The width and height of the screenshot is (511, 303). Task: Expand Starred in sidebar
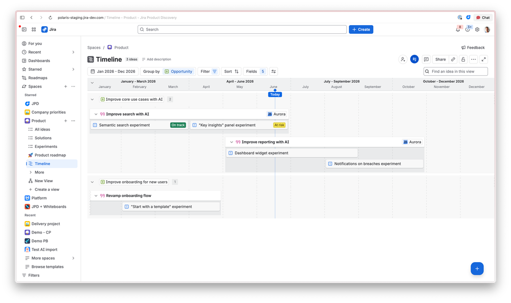(x=73, y=69)
